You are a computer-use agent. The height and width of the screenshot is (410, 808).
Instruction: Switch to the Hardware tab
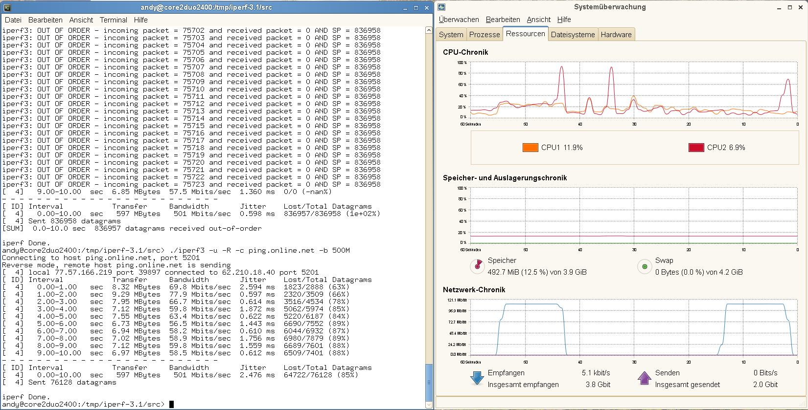[x=616, y=34]
